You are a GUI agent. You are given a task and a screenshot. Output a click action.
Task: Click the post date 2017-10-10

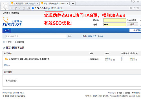110,60
